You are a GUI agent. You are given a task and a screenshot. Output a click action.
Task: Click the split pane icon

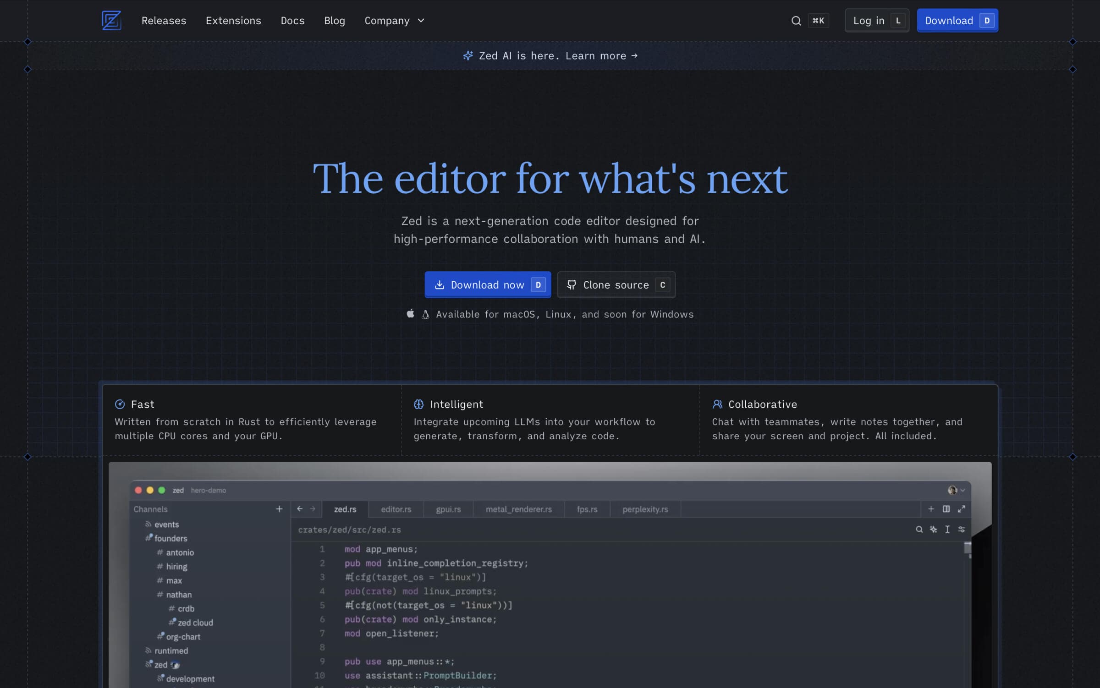[x=946, y=509]
